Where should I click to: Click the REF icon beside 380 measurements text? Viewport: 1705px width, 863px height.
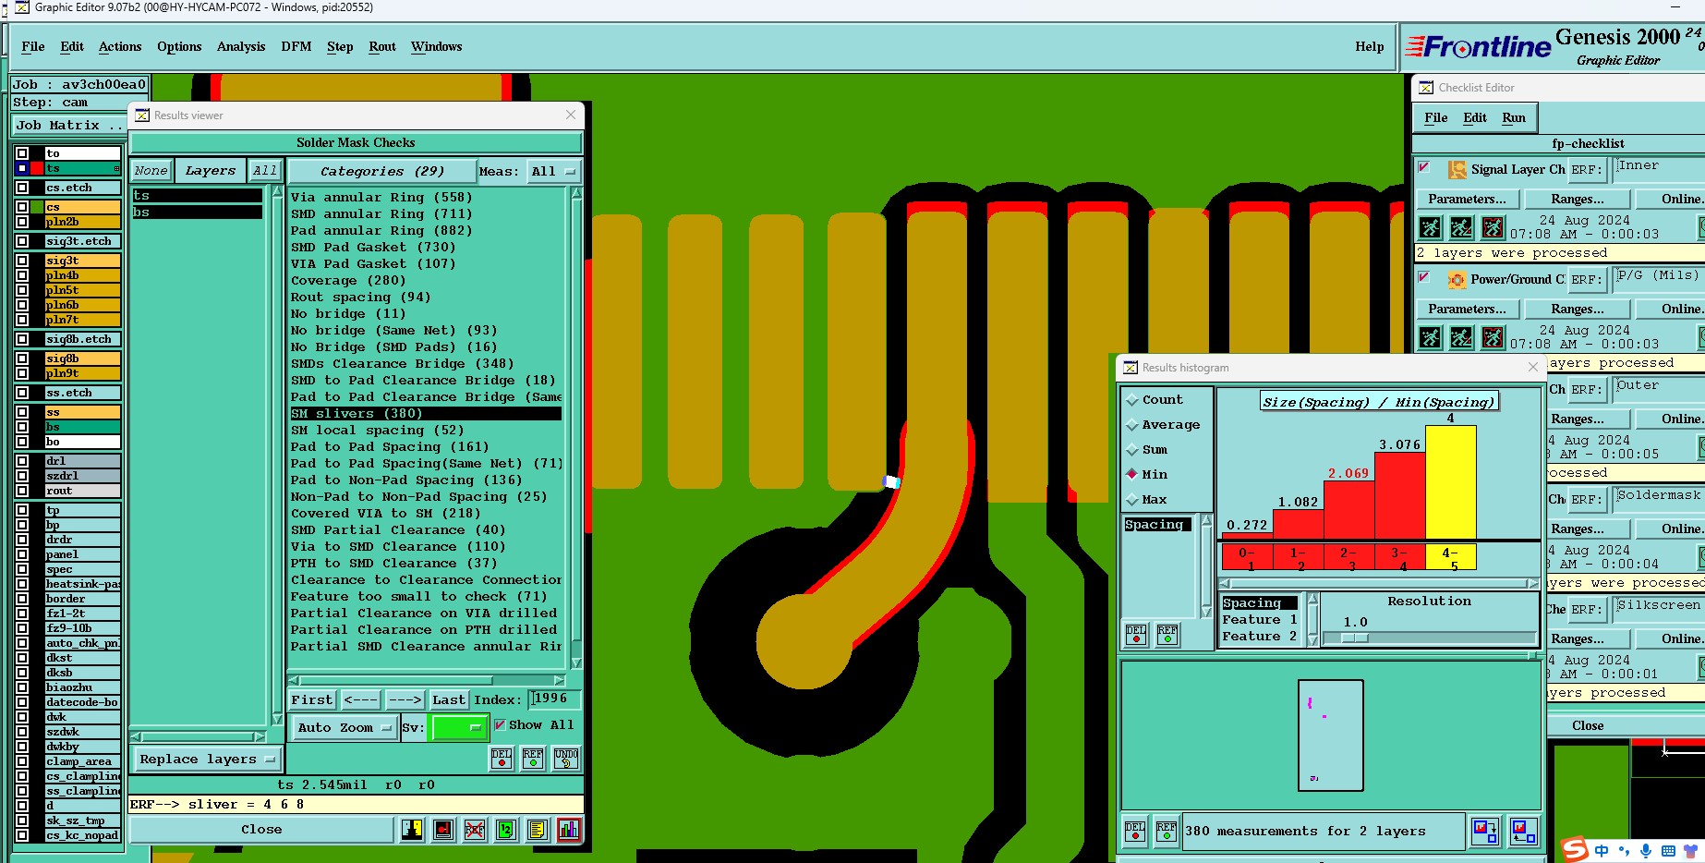(1167, 832)
